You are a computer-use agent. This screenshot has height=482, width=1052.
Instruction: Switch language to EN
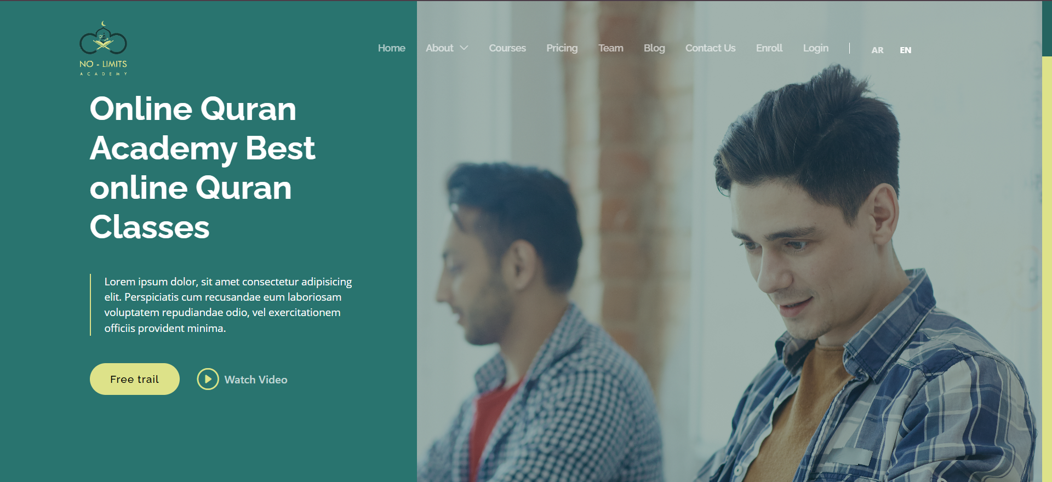pos(905,50)
